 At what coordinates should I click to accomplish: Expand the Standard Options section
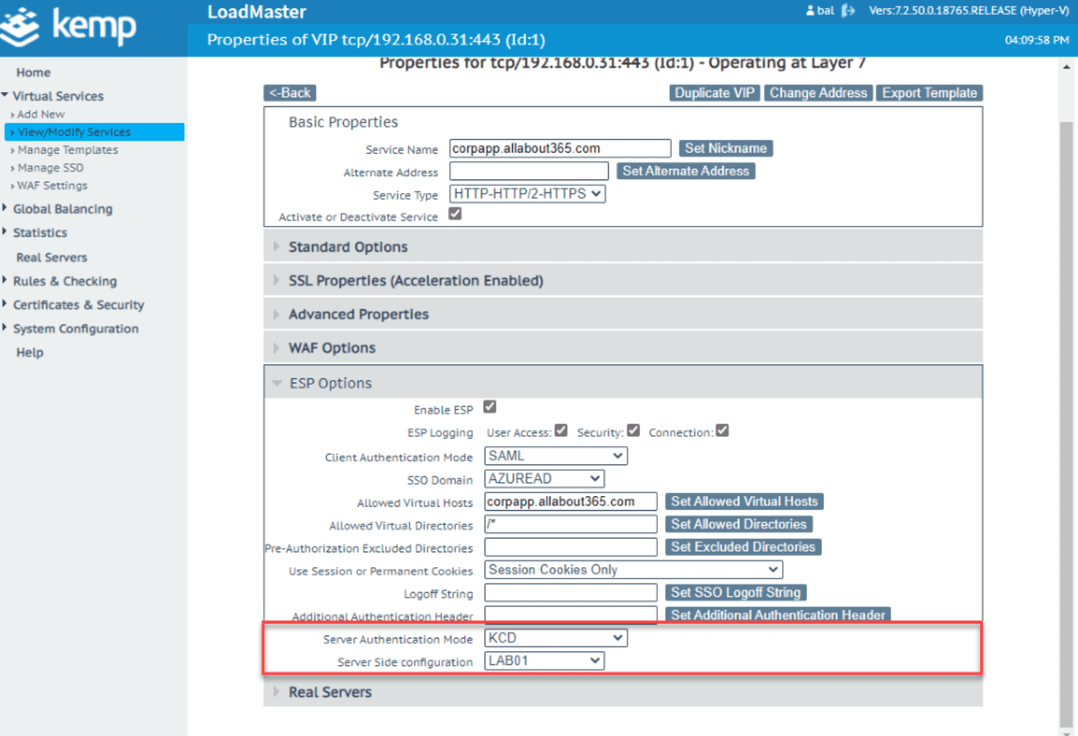622,247
